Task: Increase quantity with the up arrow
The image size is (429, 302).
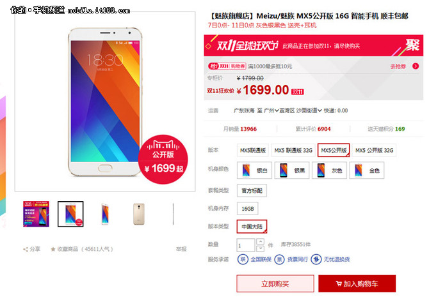Action: [x=261, y=241]
